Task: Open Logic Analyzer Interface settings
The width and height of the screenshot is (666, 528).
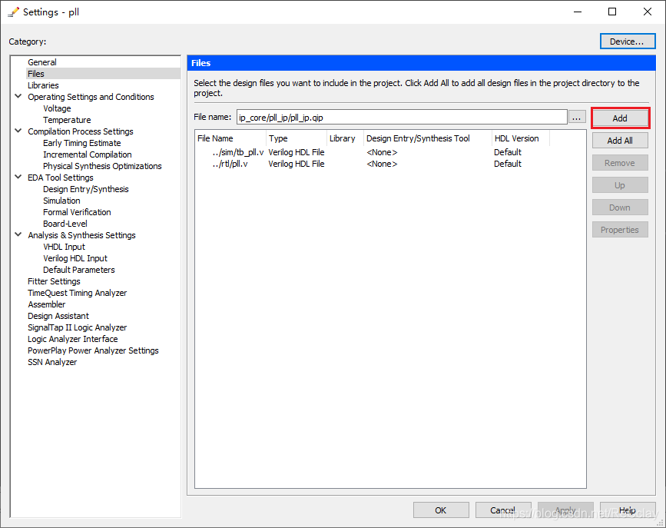Action: (73, 338)
